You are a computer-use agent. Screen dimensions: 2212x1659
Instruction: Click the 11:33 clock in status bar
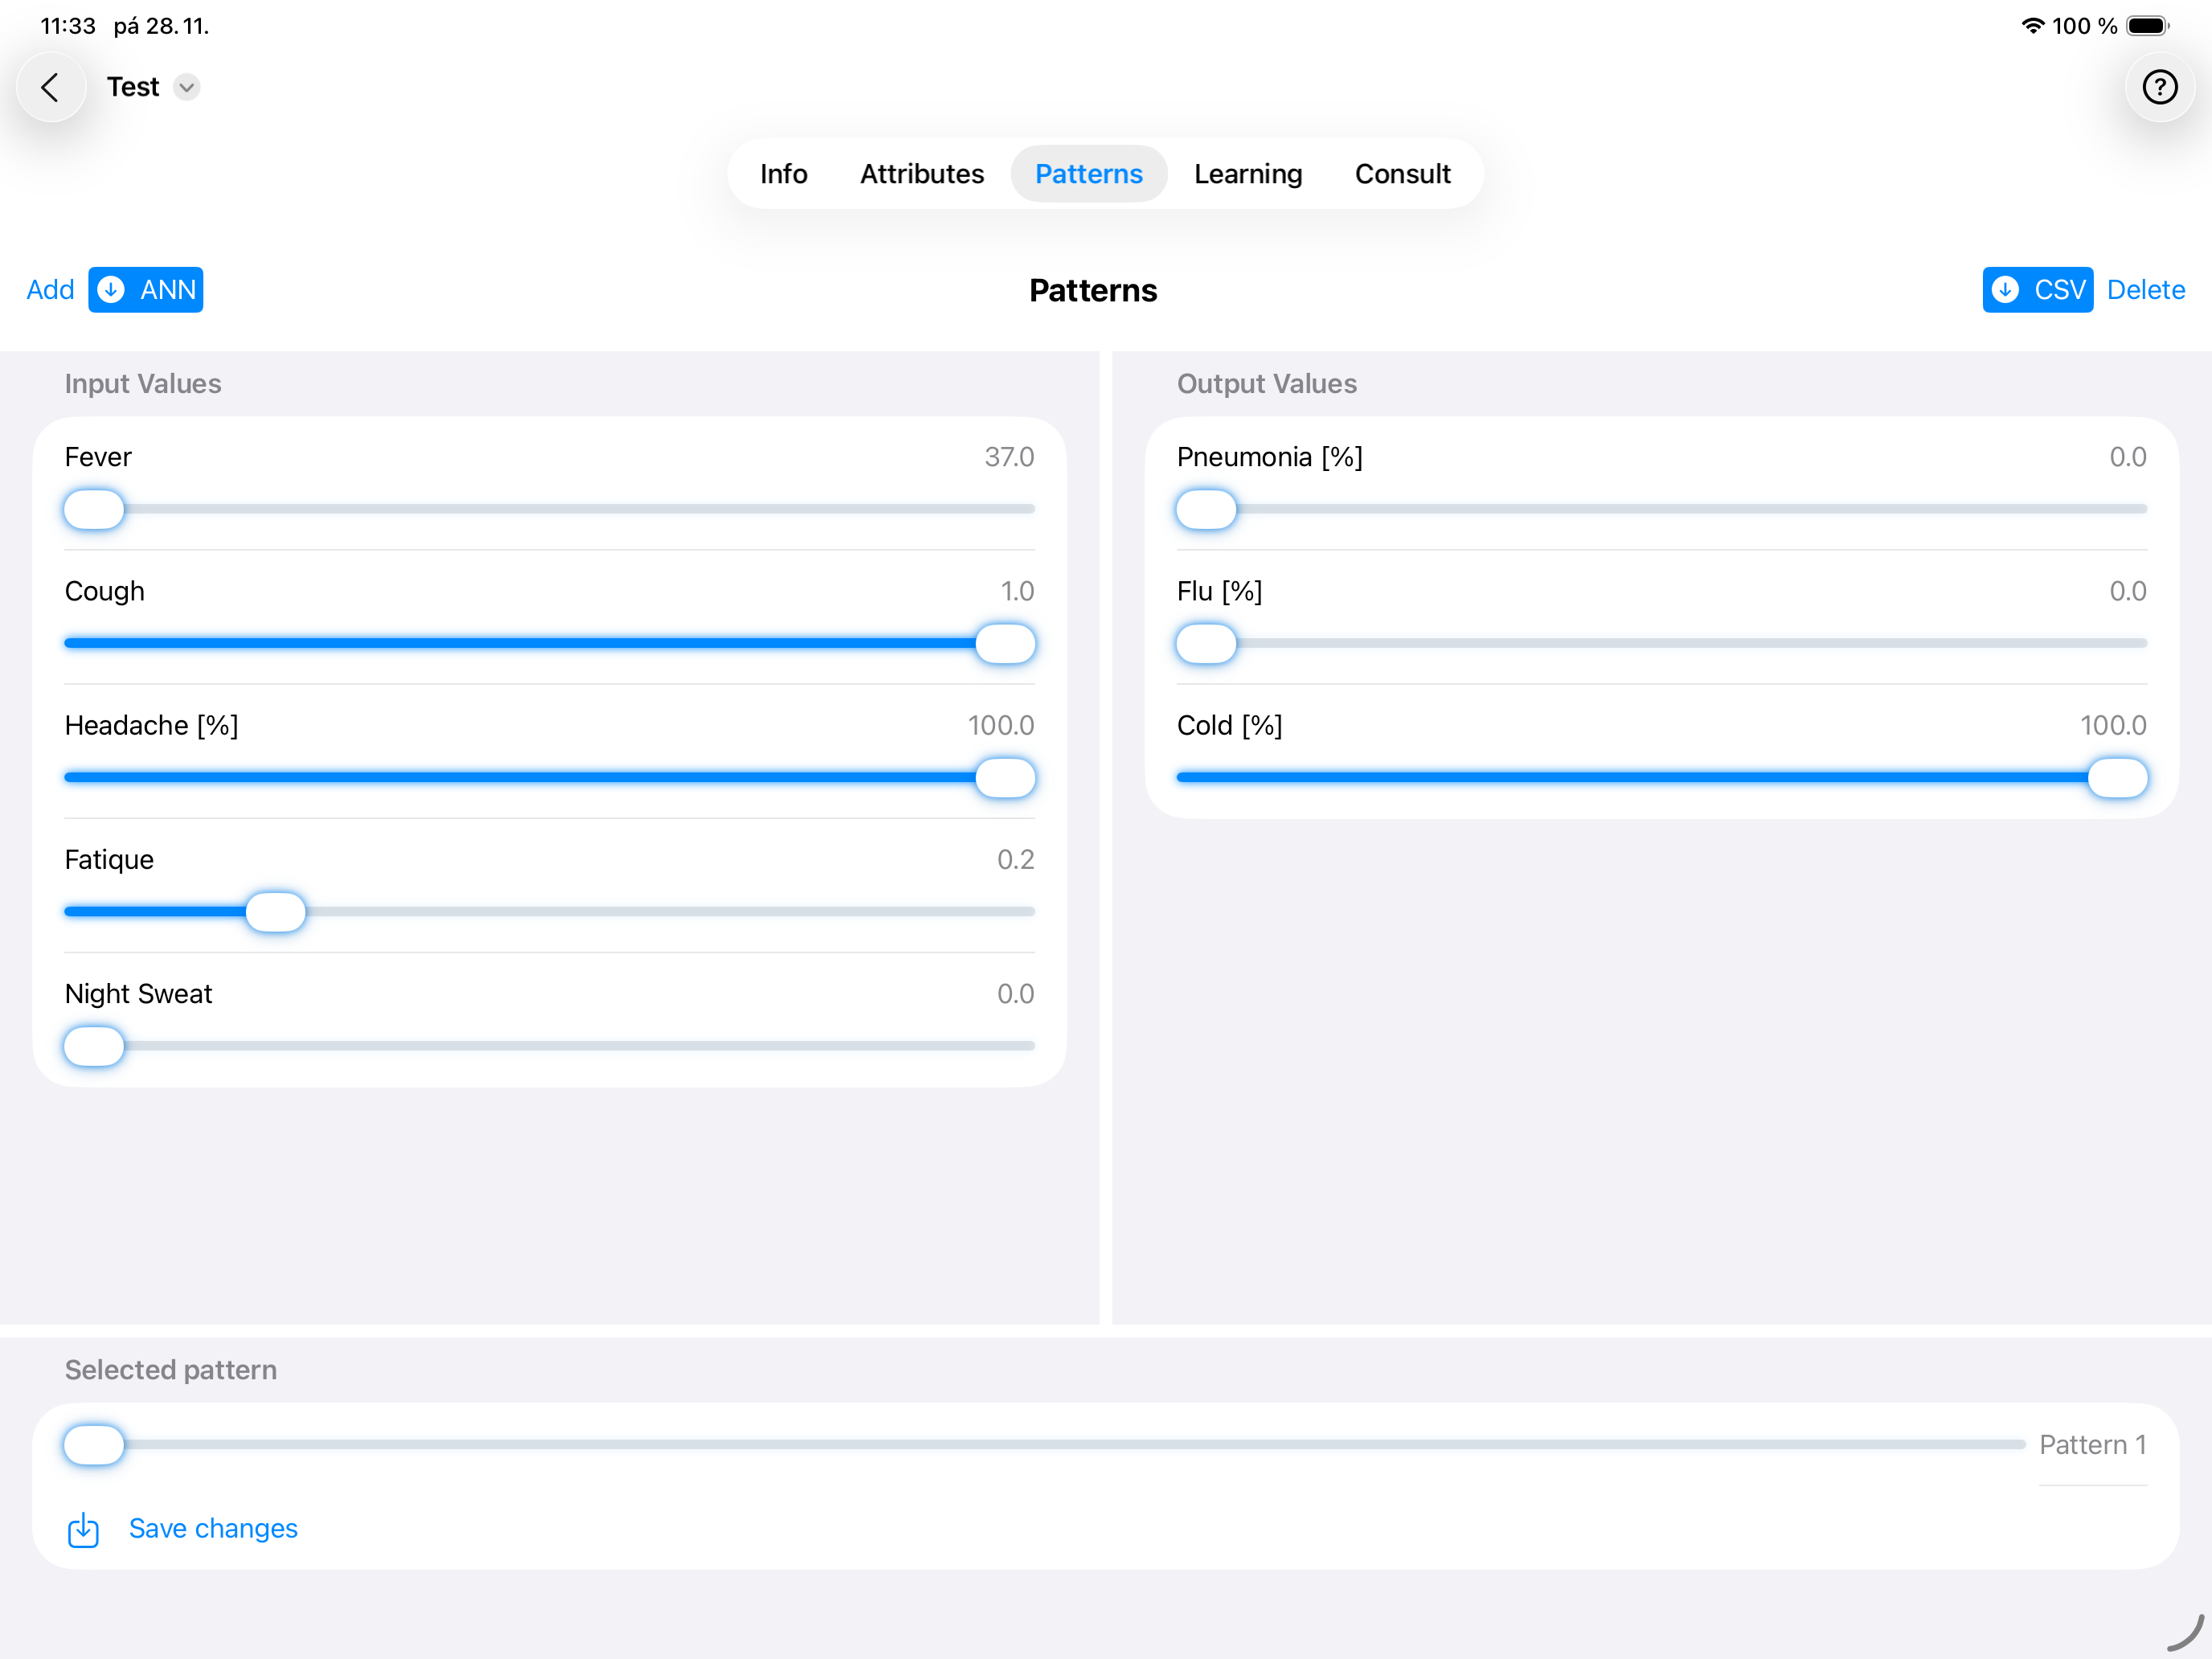68,26
